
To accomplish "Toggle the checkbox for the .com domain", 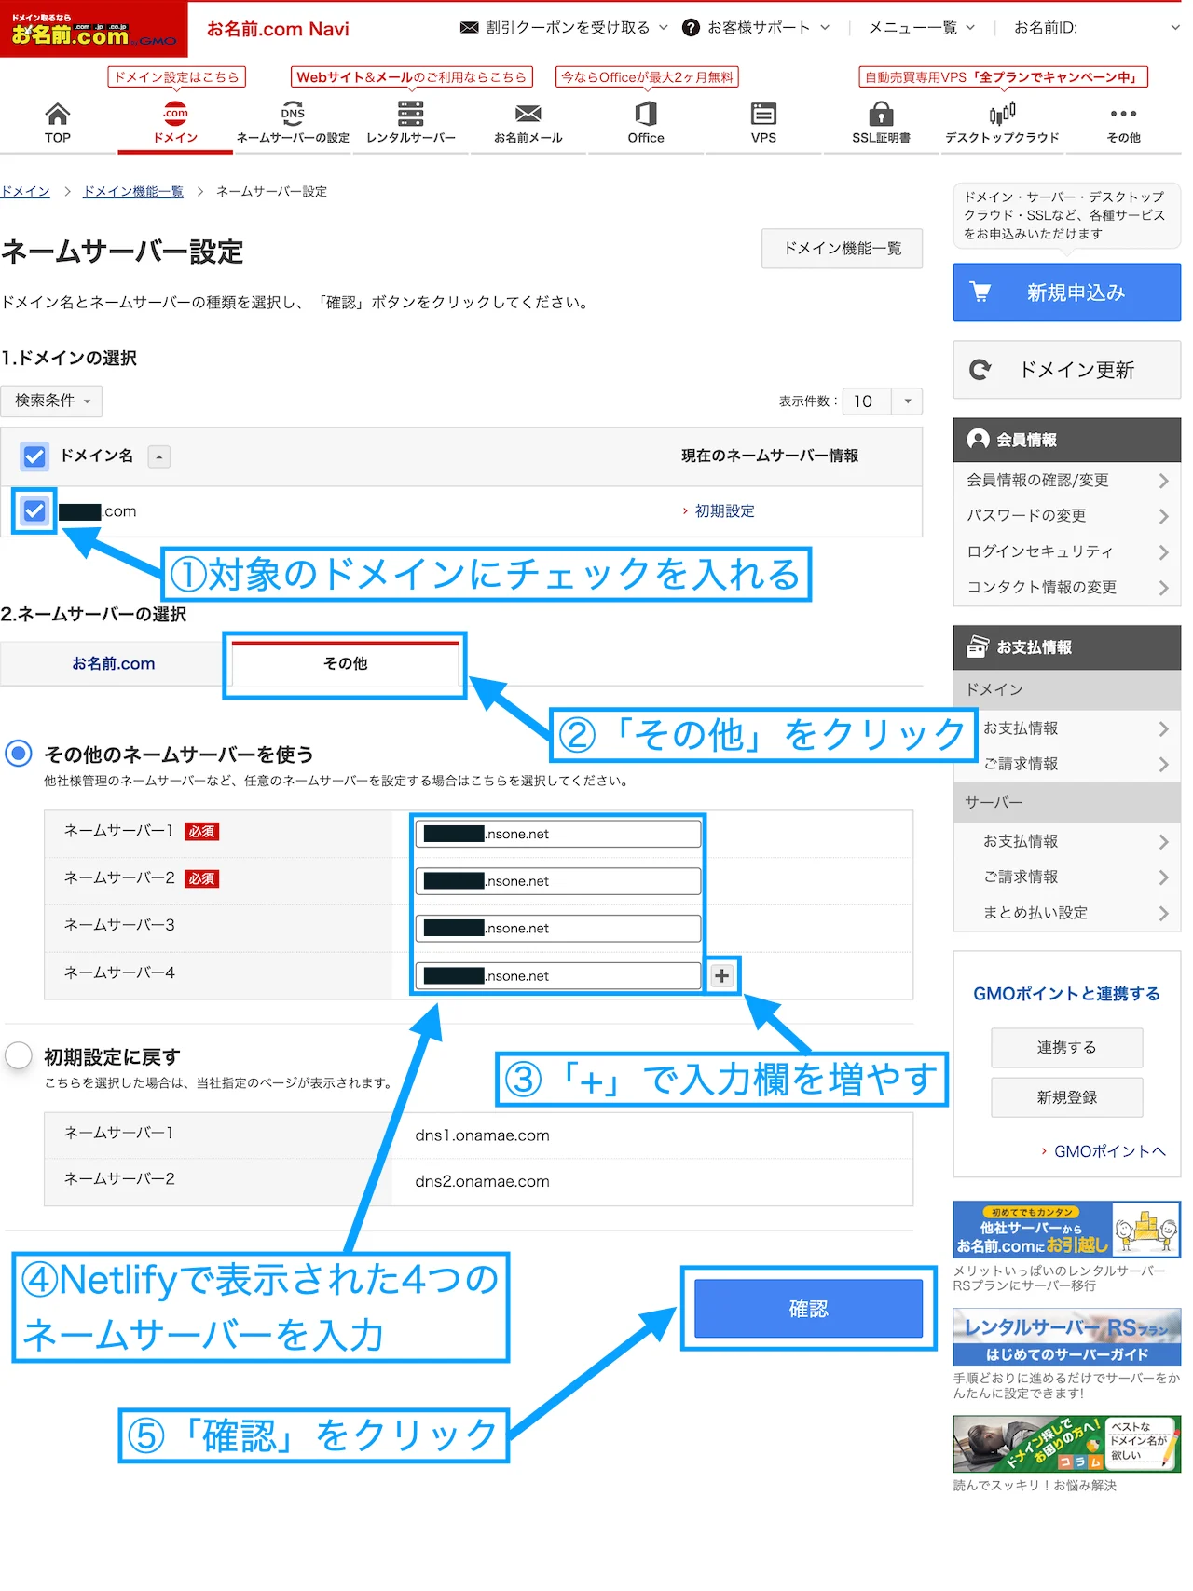I will tap(34, 510).
